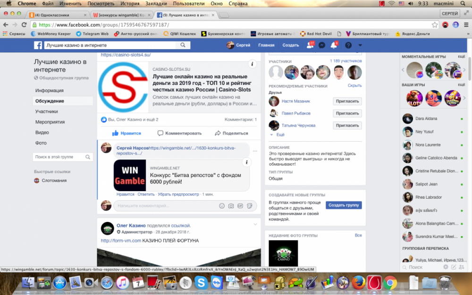Click the sticker icon in comment box

(x=249, y=206)
